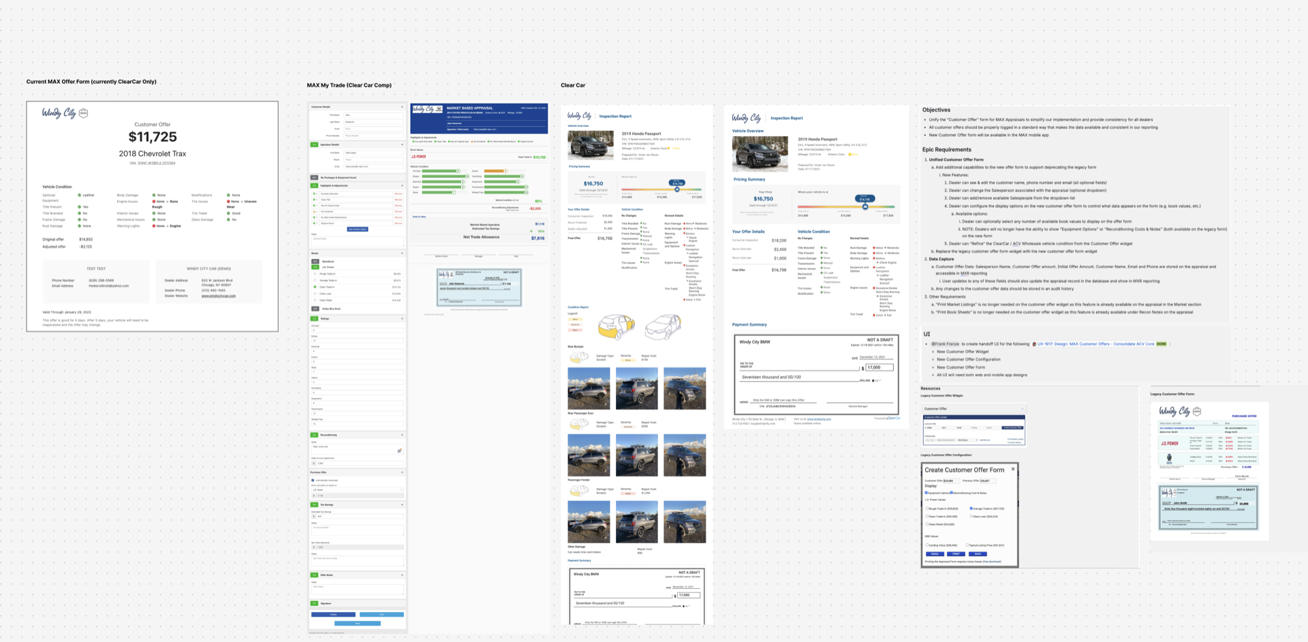Check the Rough Trade-In checkbox
1308x642 pixels.
click(x=926, y=508)
